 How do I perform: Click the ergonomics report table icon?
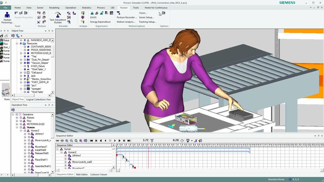pyautogui.click(x=111, y=13)
